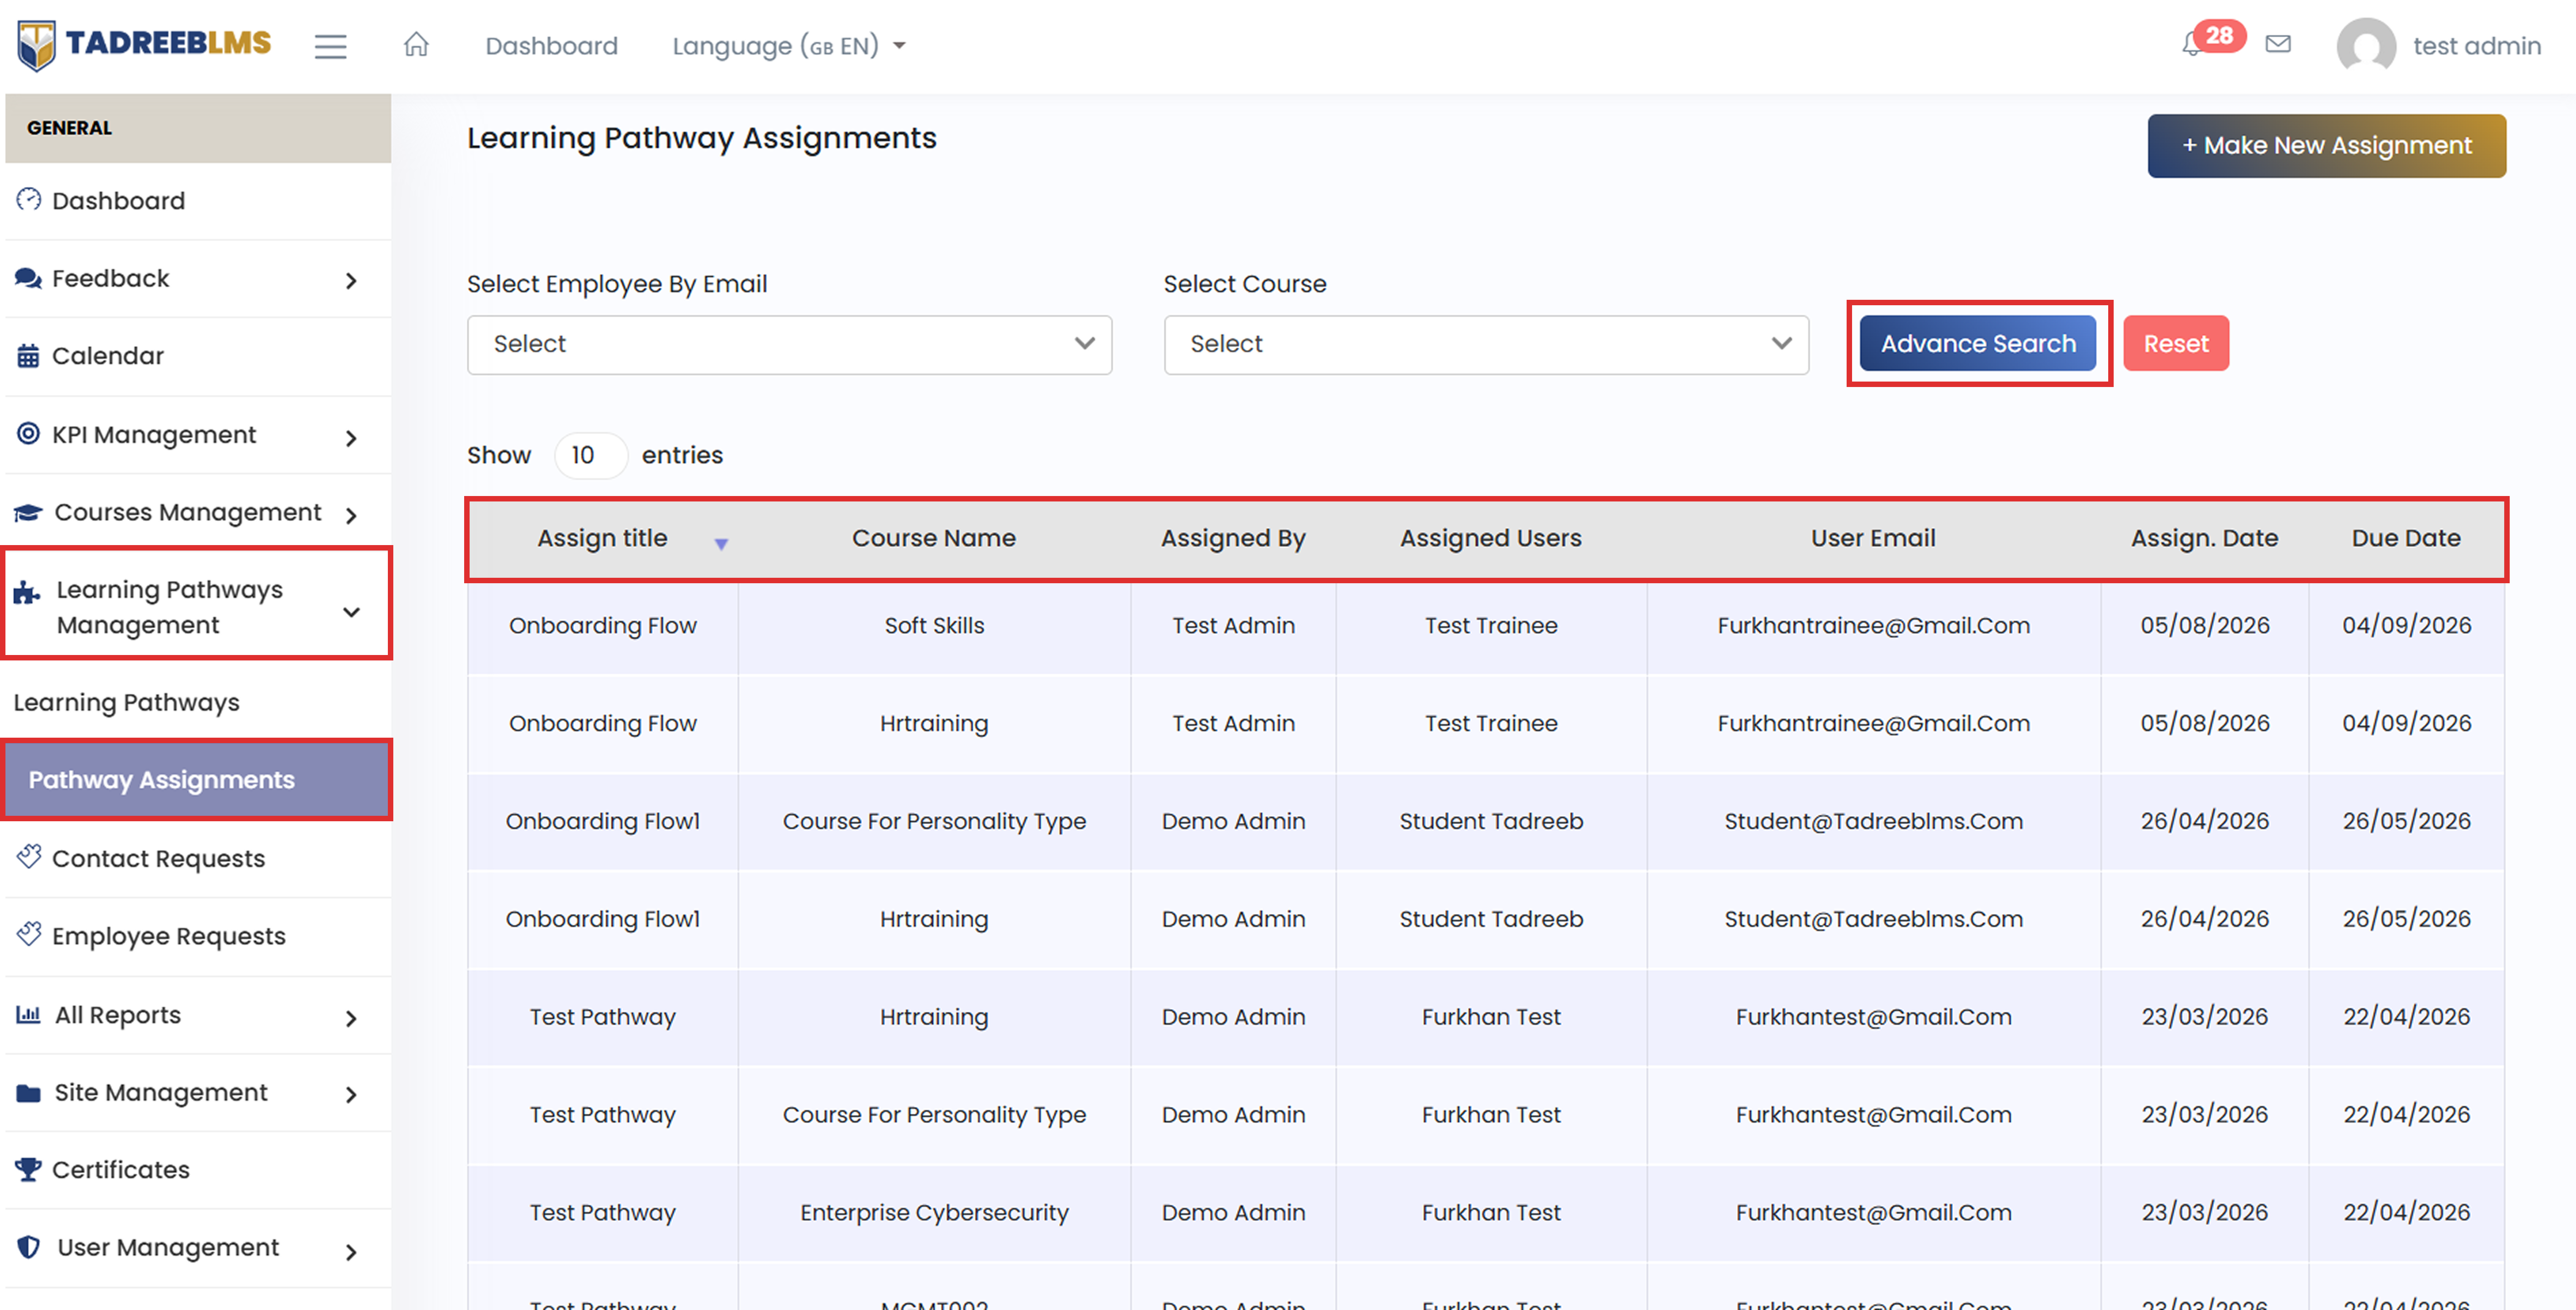Open Select Employee By Email dropdown
The height and width of the screenshot is (1310, 2576).
[x=789, y=345]
